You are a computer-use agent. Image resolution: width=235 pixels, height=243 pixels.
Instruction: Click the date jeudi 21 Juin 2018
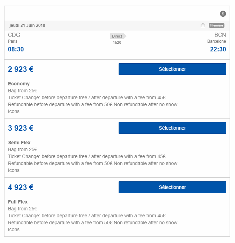pos(27,25)
